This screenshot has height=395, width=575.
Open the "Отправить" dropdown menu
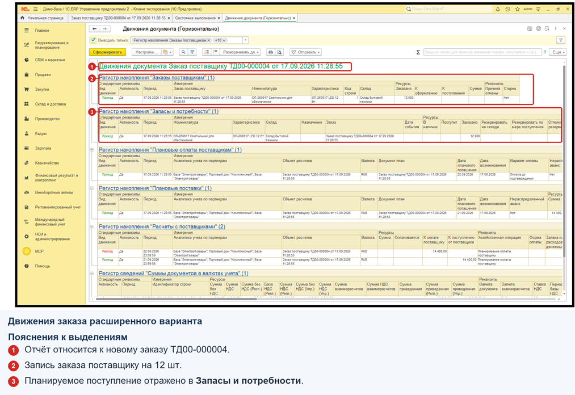tap(305, 52)
